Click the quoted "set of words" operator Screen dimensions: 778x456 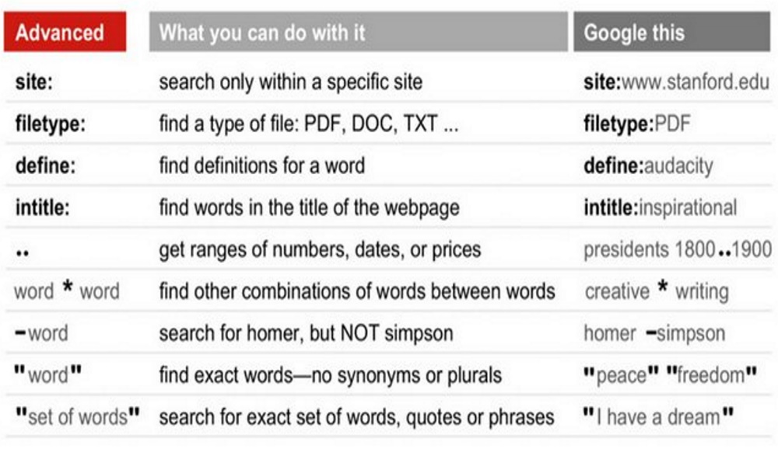(x=77, y=416)
